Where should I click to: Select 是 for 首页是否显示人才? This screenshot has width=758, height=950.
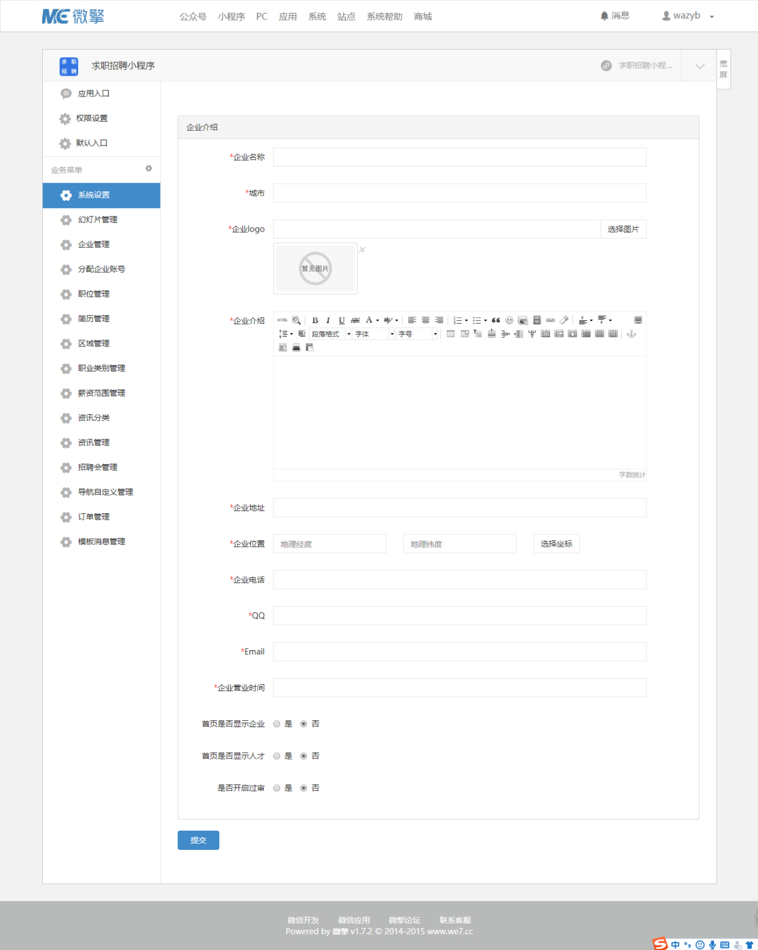pyautogui.click(x=277, y=756)
